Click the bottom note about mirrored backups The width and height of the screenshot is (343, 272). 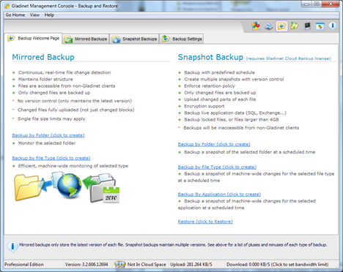[173, 245]
